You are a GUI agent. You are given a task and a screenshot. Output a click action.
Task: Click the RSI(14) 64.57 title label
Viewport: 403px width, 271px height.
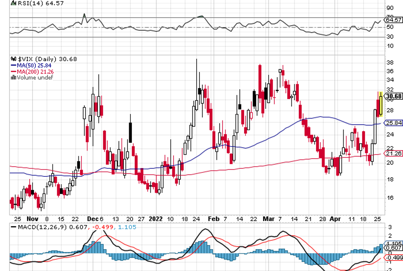coord(34,3)
